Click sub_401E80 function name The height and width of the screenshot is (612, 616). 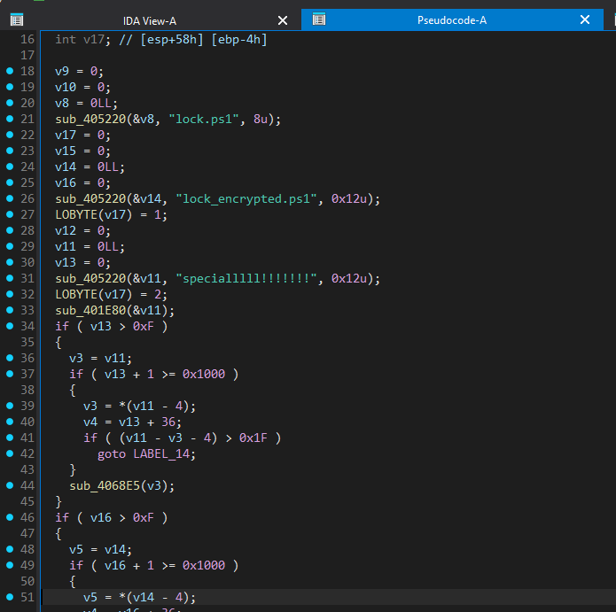(x=90, y=311)
